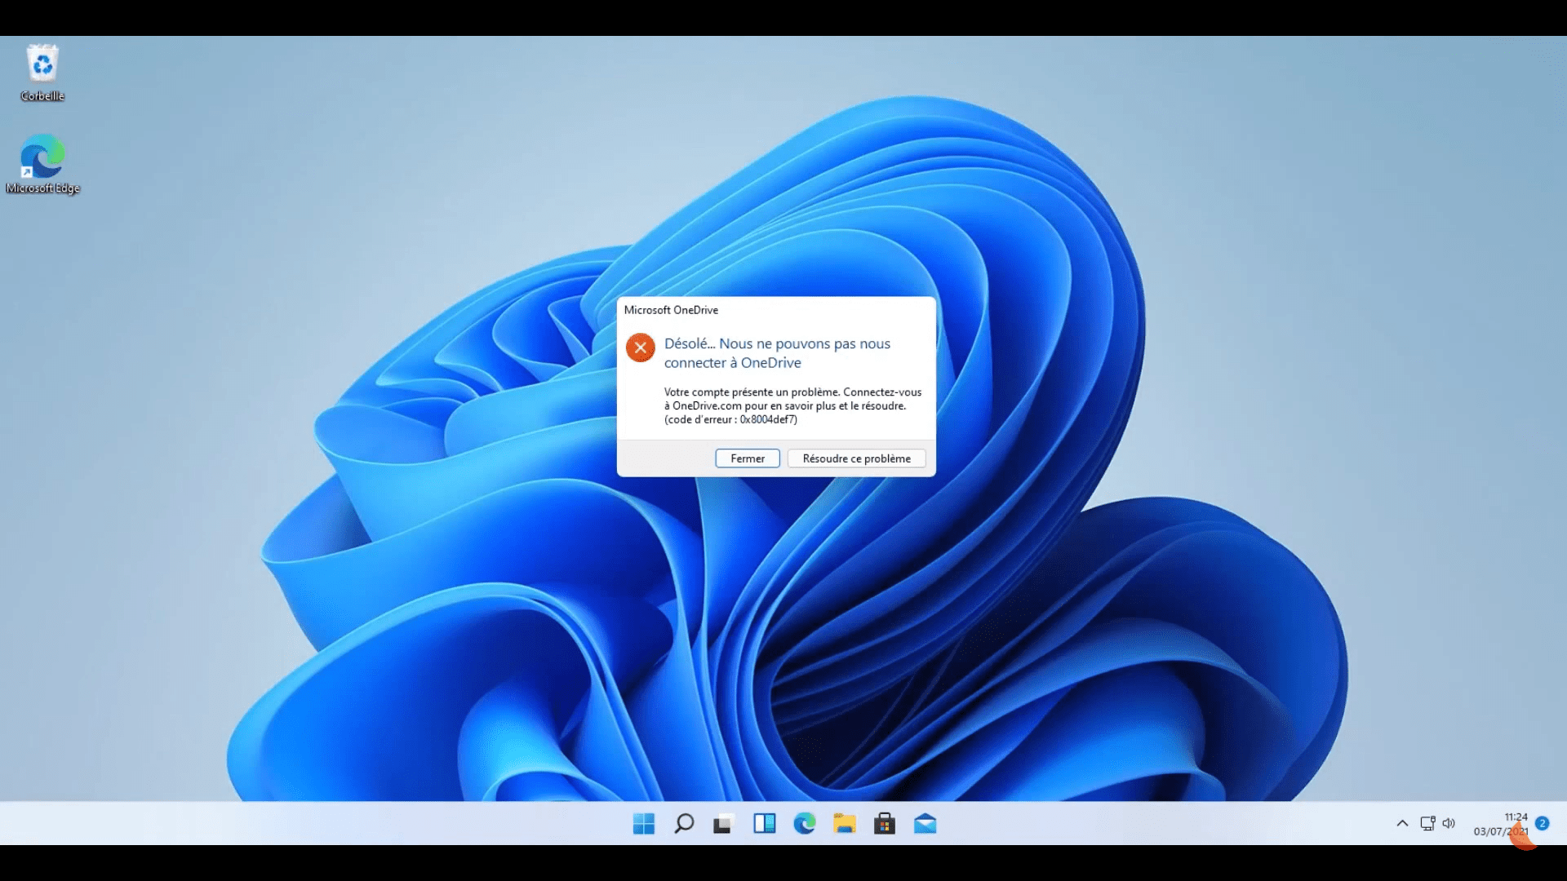Select the heading 'Désolé... Nous ne pouvons pas nous connecter'
The width and height of the screenshot is (1567, 881).
777,353
